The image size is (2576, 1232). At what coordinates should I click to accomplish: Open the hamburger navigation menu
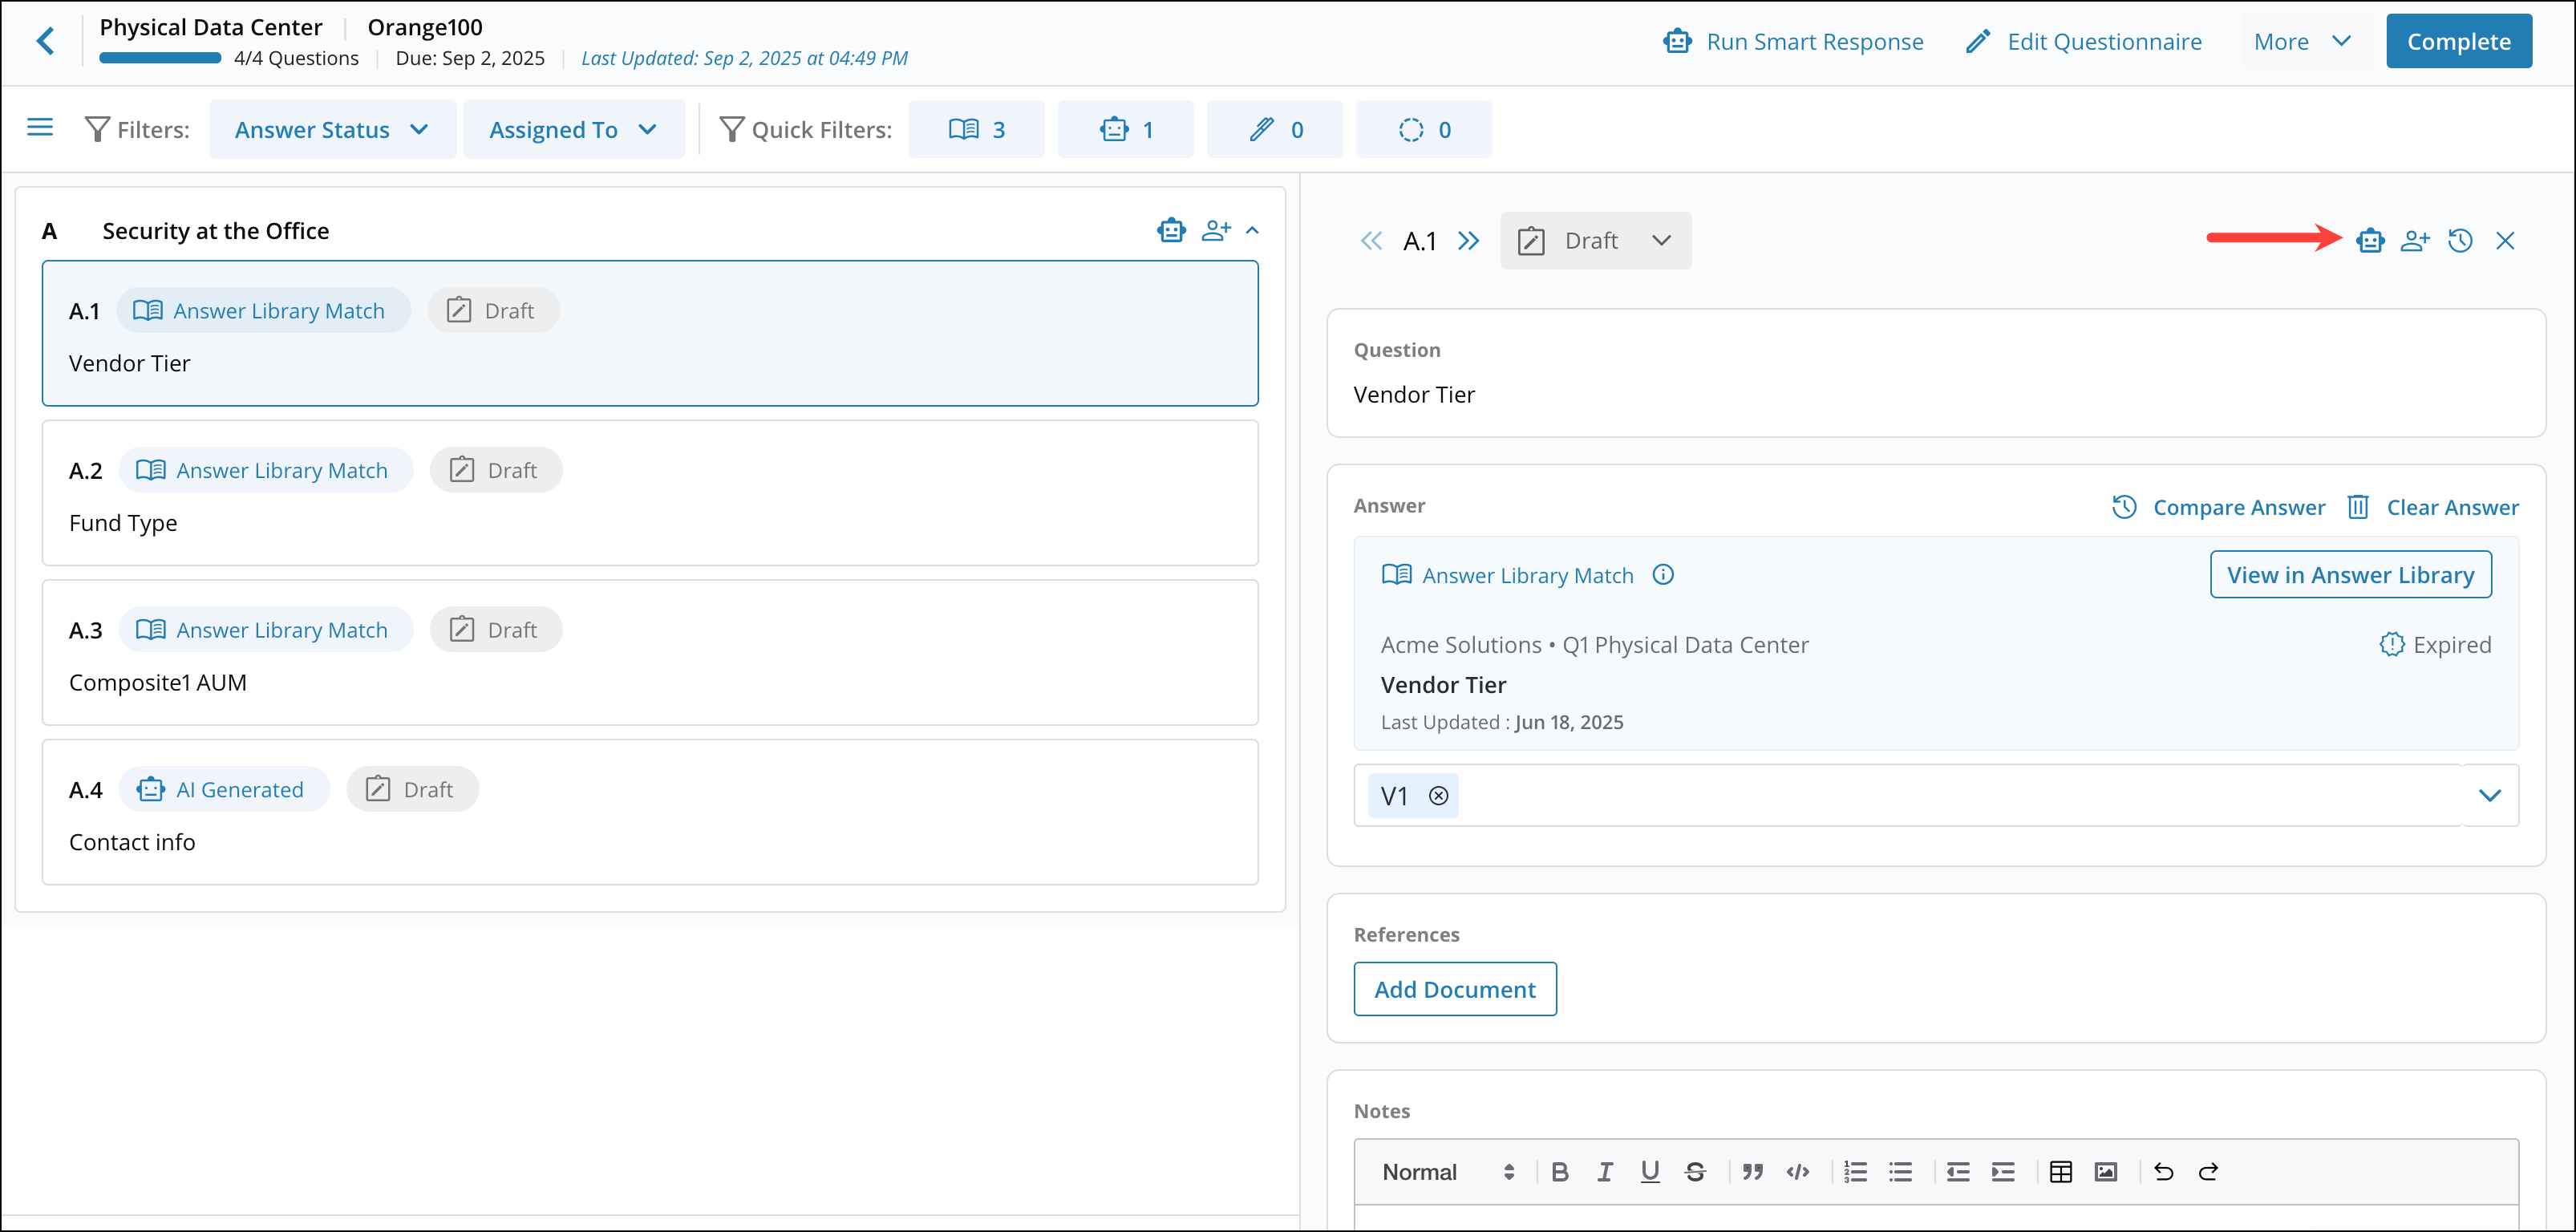[x=39, y=127]
